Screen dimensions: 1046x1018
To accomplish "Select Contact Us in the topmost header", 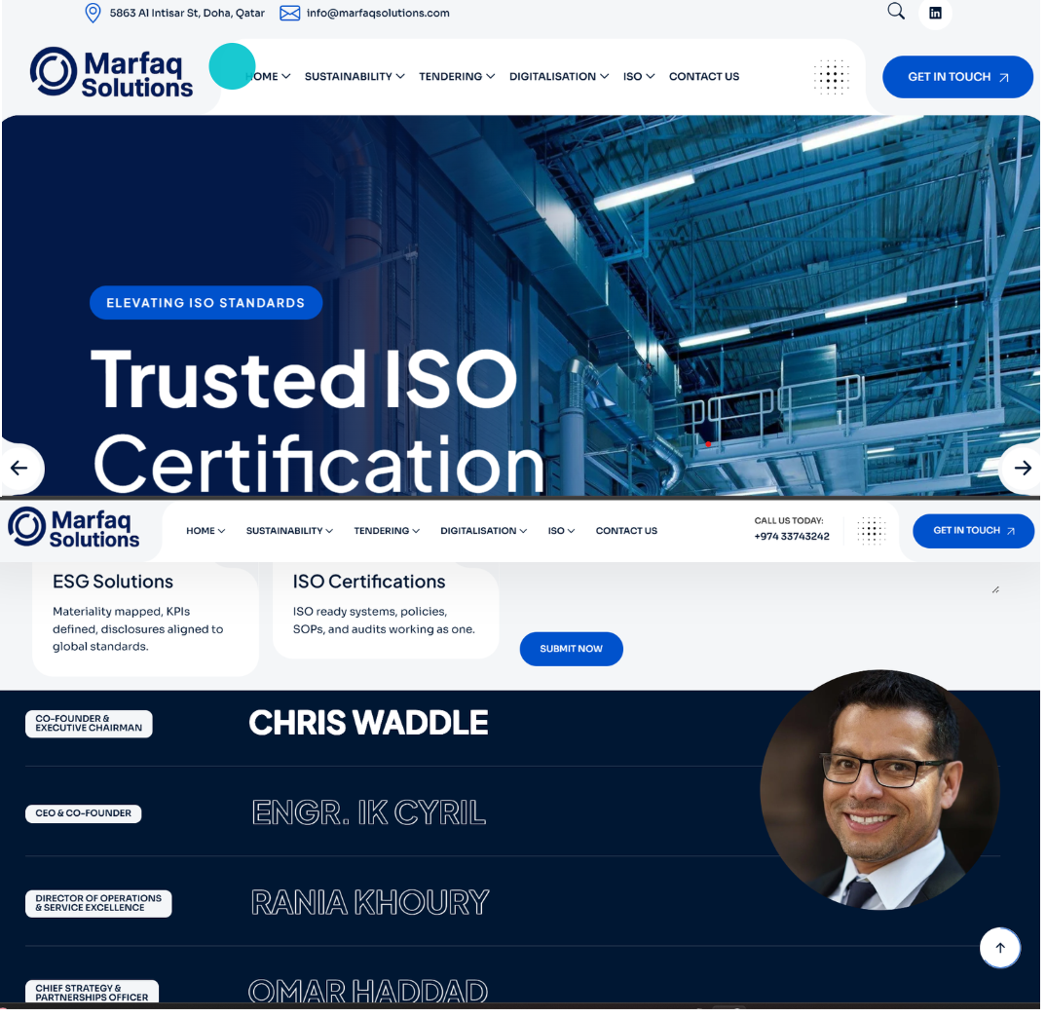I will click(703, 77).
